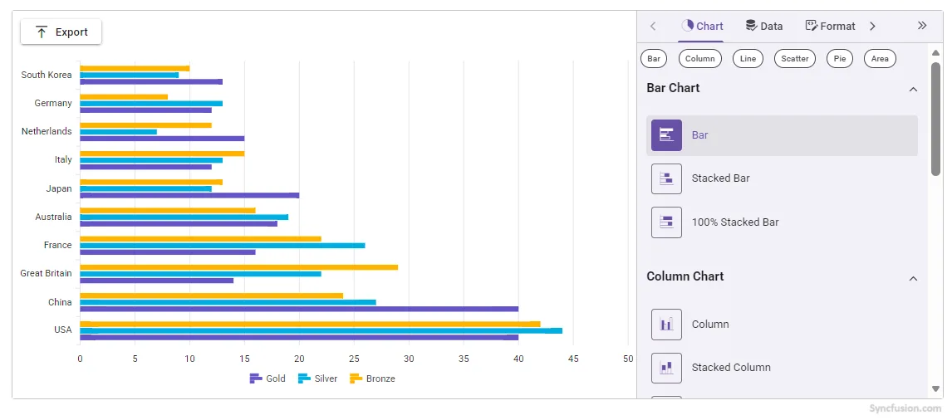
Task: Select the Bar chart type icon
Action: pyautogui.click(x=666, y=134)
